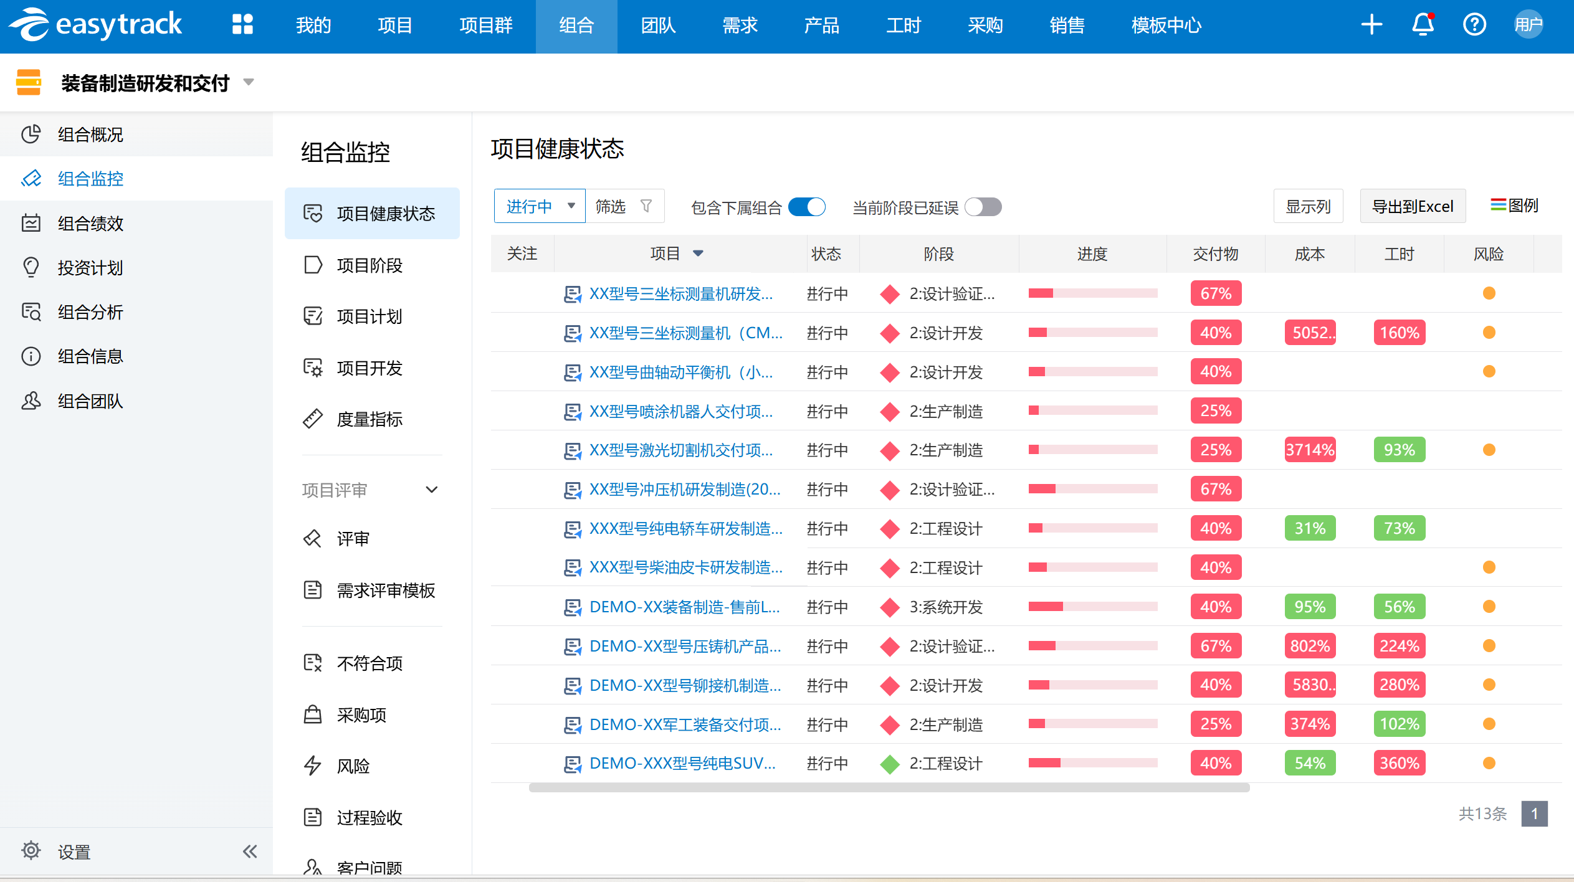The width and height of the screenshot is (1574, 882).
Task: Toggle 包含下属组合 switch off
Action: [x=806, y=207]
